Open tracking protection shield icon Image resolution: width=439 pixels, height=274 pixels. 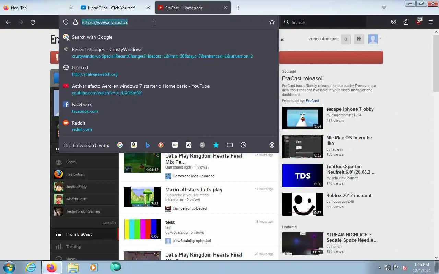pyautogui.click(x=66, y=22)
